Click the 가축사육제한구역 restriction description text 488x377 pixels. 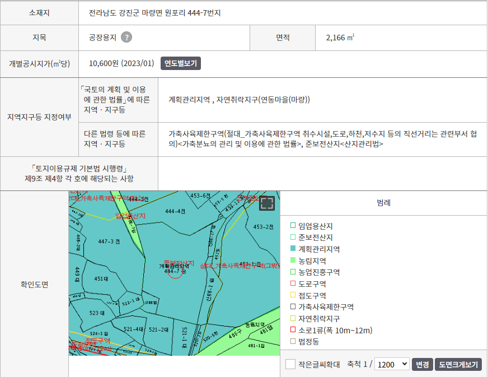(323, 139)
